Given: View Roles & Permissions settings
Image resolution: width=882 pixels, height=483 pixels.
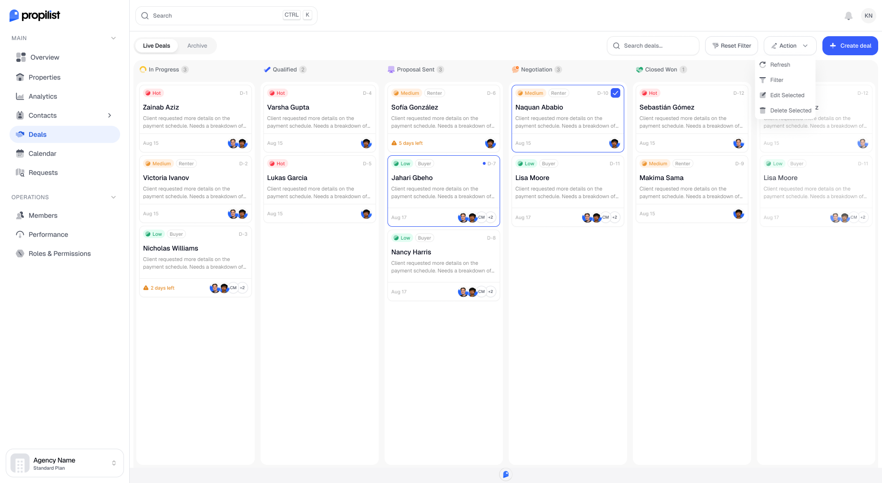Looking at the screenshot, I should [x=60, y=253].
